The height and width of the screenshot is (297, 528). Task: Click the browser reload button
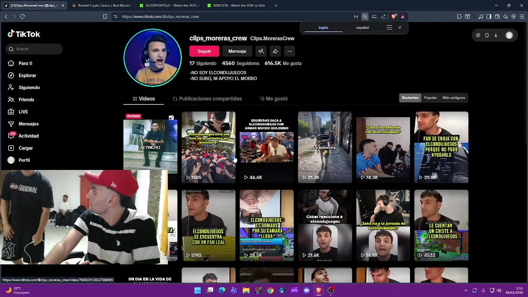pos(22,16)
